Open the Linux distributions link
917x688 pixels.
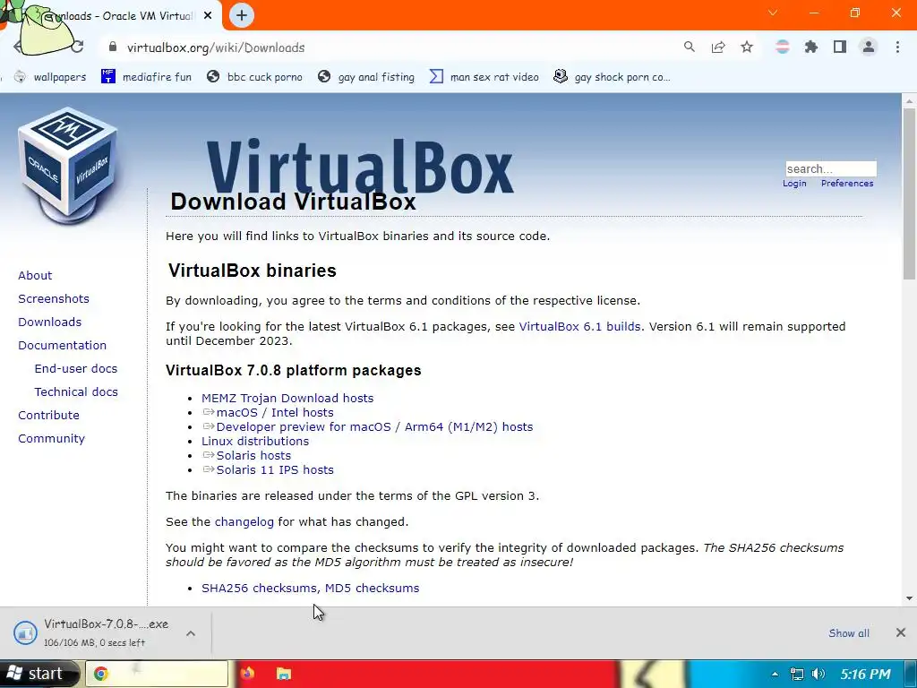coord(255,441)
